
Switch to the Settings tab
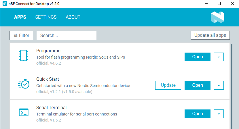(x=46, y=17)
